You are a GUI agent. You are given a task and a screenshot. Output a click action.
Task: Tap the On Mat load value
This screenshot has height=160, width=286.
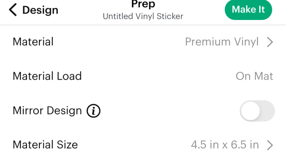point(254,76)
